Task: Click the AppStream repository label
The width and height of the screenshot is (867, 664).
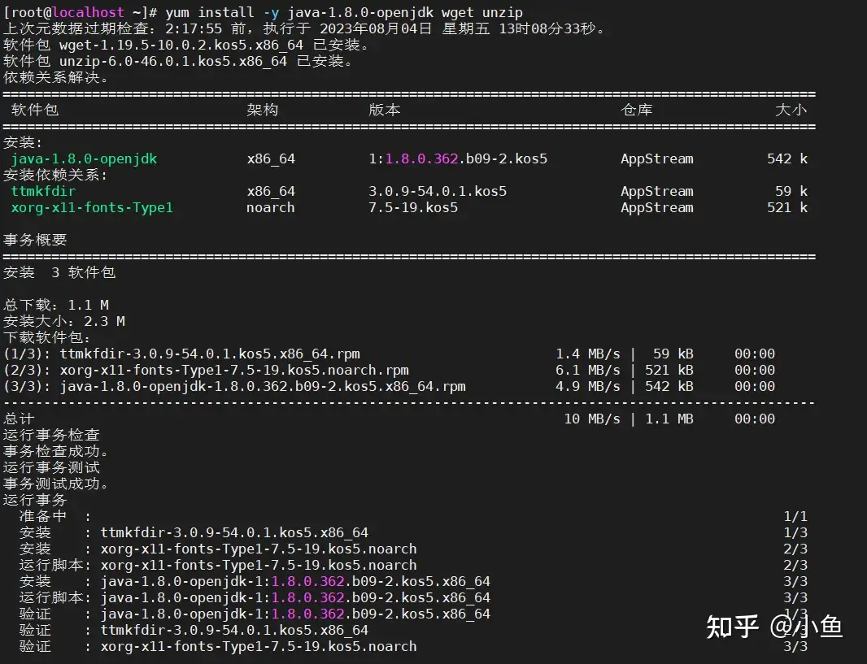Action: click(657, 158)
